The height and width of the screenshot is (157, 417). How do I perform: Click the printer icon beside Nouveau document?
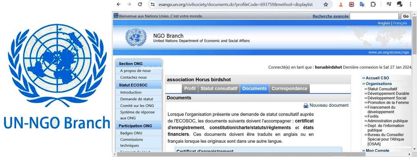306,105
